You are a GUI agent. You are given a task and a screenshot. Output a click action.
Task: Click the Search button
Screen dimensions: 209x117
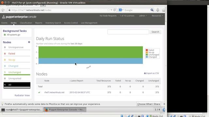155,32
